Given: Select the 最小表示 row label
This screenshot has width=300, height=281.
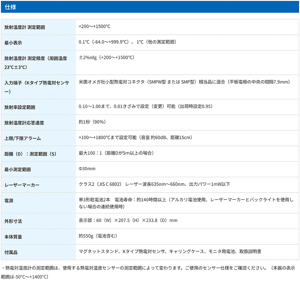Looking at the screenshot, I should pyautogui.click(x=13, y=43).
